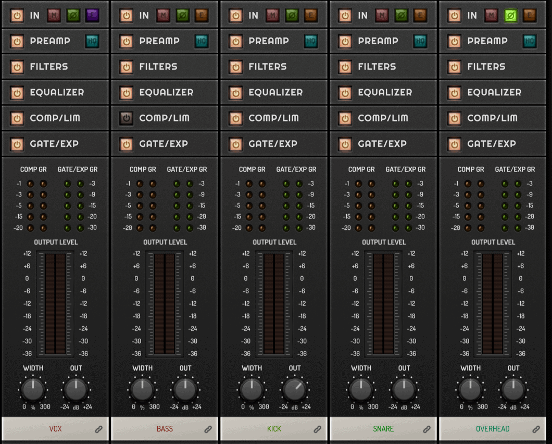Click the HQ preamp button on SNARE
Viewport: 552px width, 444px height.
(420, 41)
